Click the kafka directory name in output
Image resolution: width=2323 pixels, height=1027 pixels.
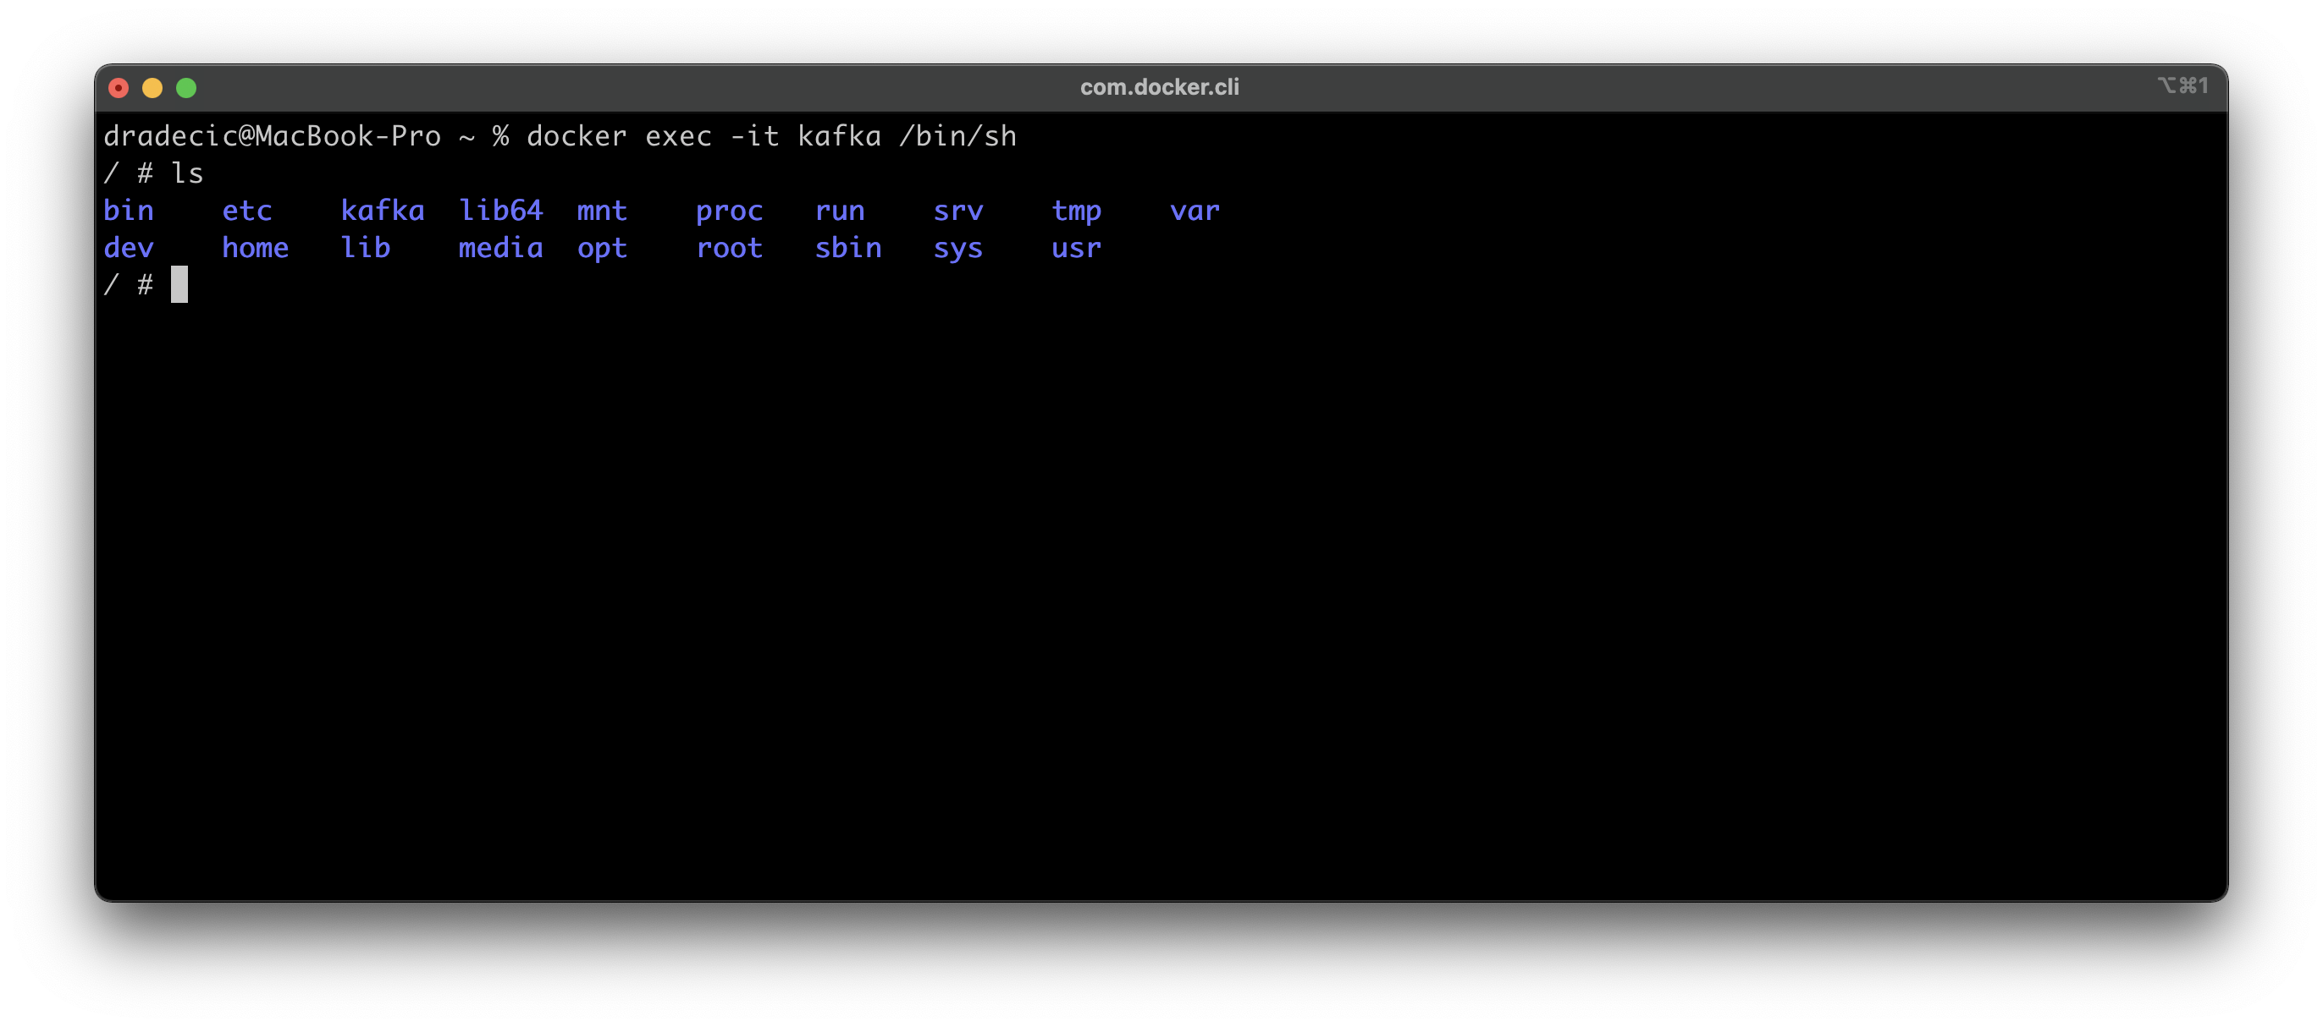click(383, 211)
